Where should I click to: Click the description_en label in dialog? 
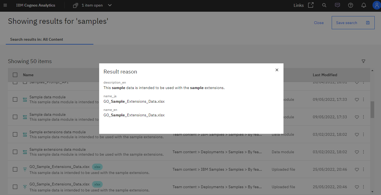(114, 82)
